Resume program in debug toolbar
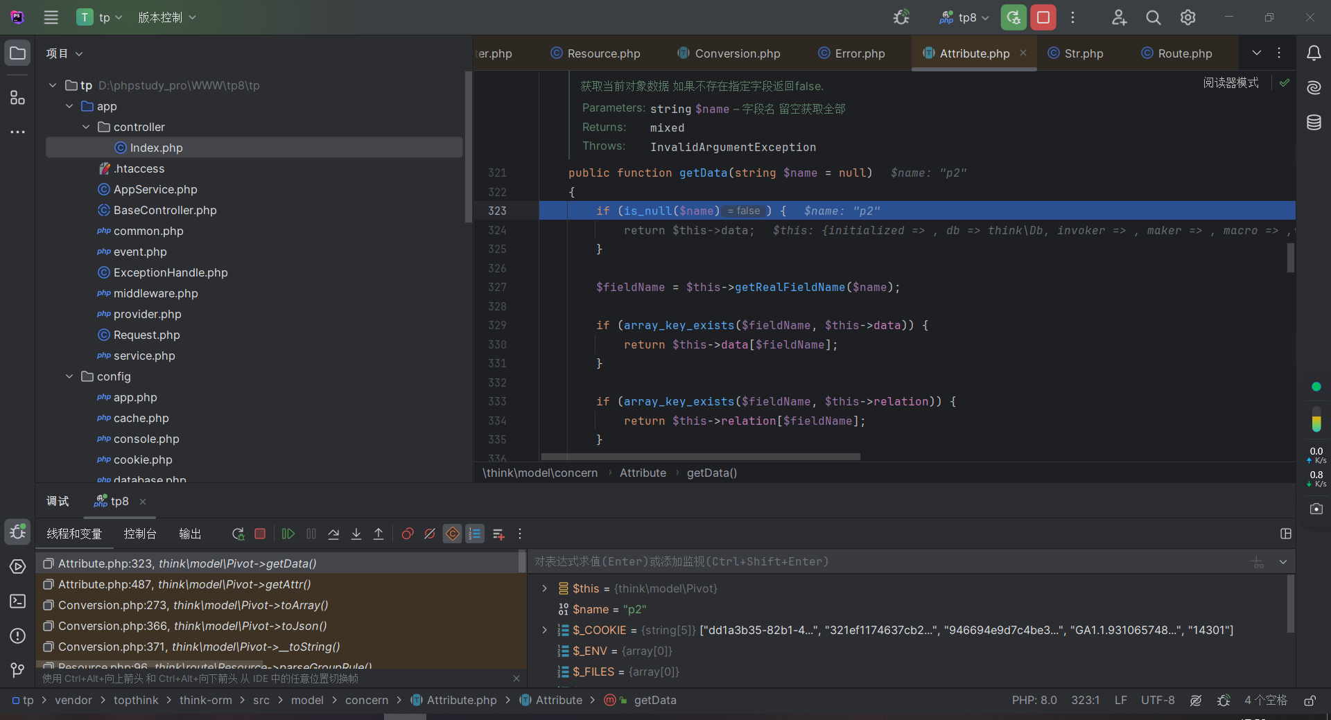1331x720 pixels. point(288,534)
